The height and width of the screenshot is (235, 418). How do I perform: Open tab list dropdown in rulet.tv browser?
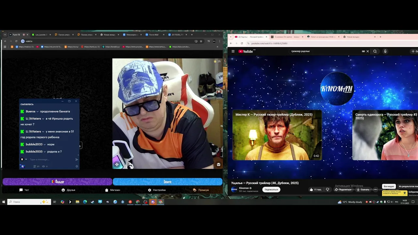tap(5, 35)
